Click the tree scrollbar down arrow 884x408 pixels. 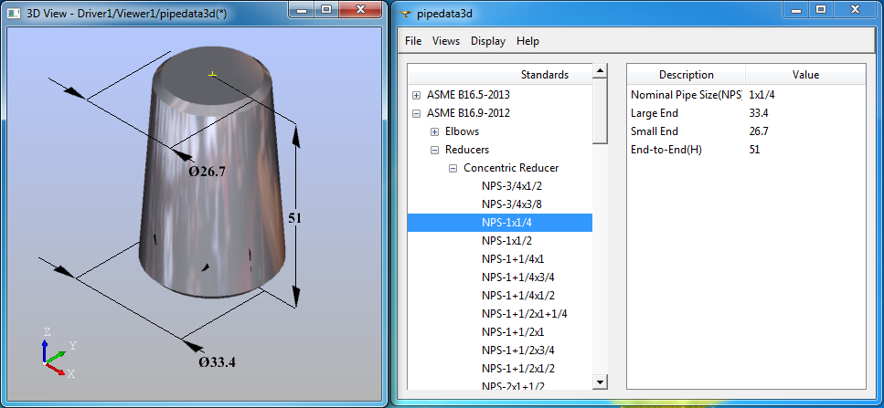pyautogui.click(x=601, y=382)
